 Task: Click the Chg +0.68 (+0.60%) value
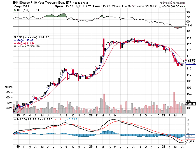pos(169,6)
